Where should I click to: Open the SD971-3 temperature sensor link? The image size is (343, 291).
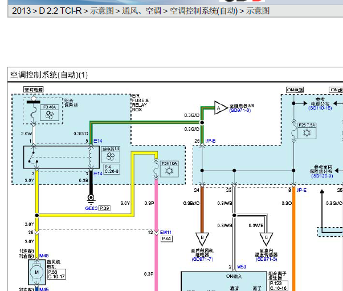click(267, 259)
